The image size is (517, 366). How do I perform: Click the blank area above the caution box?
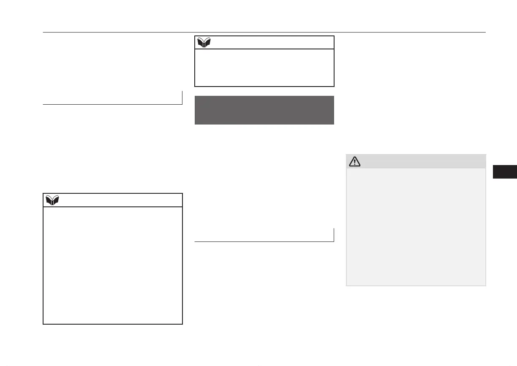(416, 93)
